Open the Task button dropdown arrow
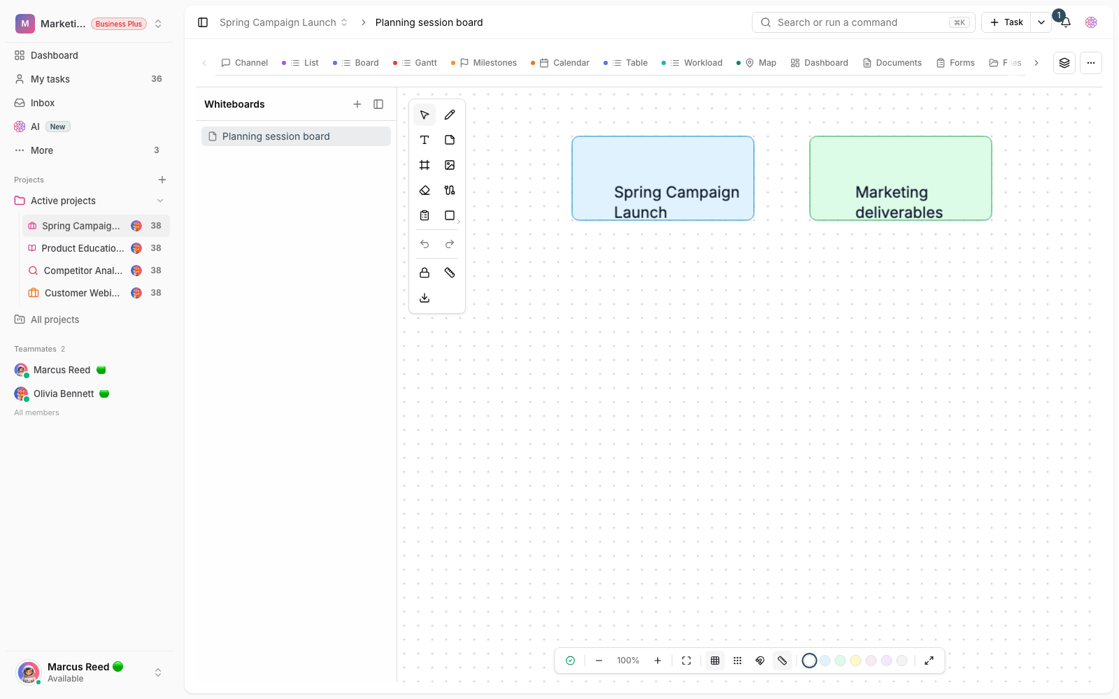 (x=1041, y=22)
